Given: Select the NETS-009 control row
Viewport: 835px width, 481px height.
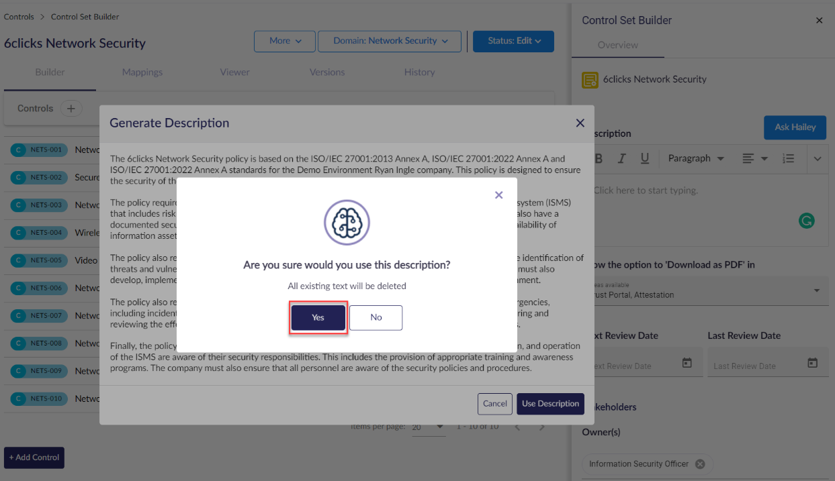Looking at the screenshot, I should [x=52, y=371].
